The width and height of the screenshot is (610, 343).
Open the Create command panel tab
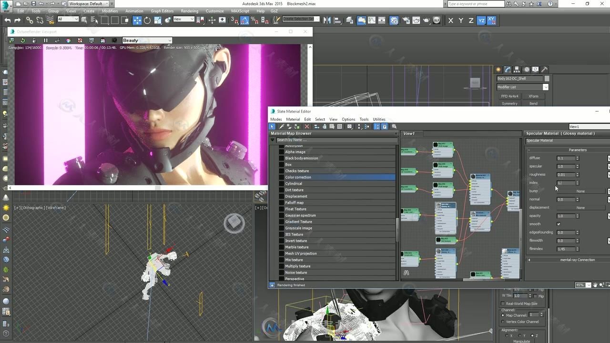point(498,70)
